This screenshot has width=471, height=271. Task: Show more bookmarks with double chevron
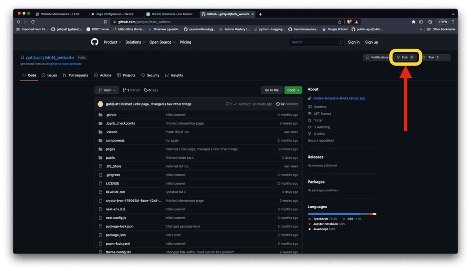click(421, 29)
